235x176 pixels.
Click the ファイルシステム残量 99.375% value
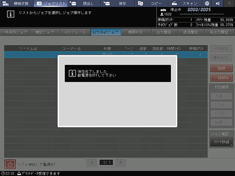[226, 25]
